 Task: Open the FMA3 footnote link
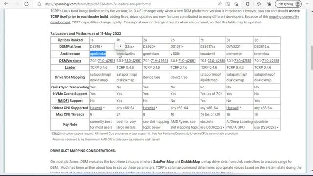tap(56, 133)
